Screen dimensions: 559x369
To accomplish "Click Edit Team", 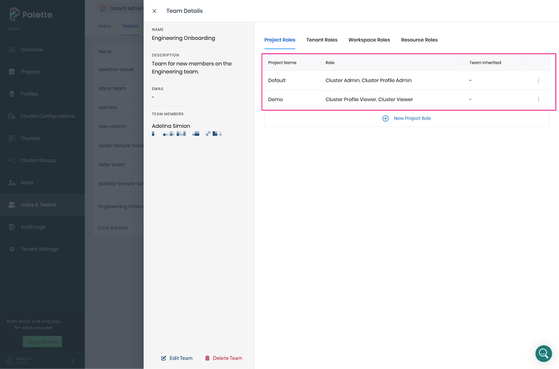I will pyautogui.click(x=177, y=358).
